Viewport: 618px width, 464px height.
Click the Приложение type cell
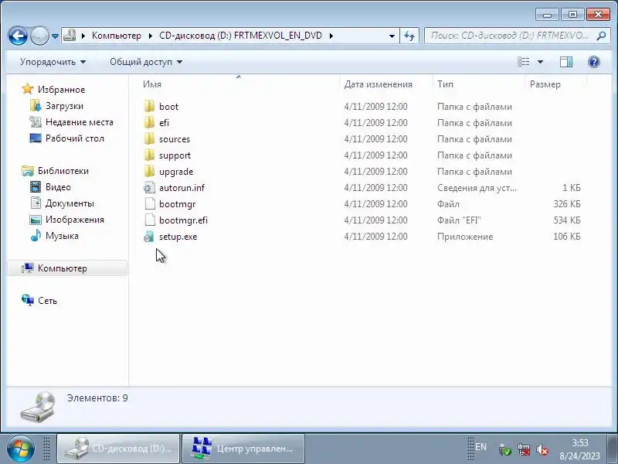coord(465,237)
